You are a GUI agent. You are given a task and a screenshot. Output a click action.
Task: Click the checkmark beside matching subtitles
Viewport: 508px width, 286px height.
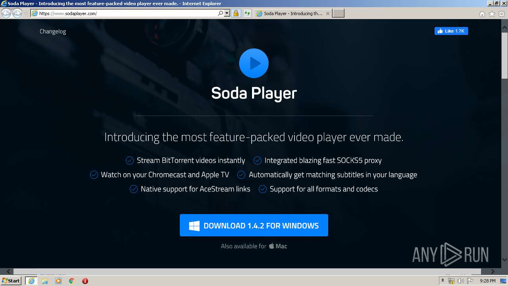(241, 175)
